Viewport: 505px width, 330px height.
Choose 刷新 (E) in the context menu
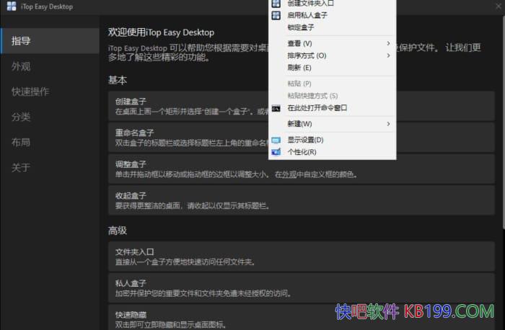[x=299, y=68]
